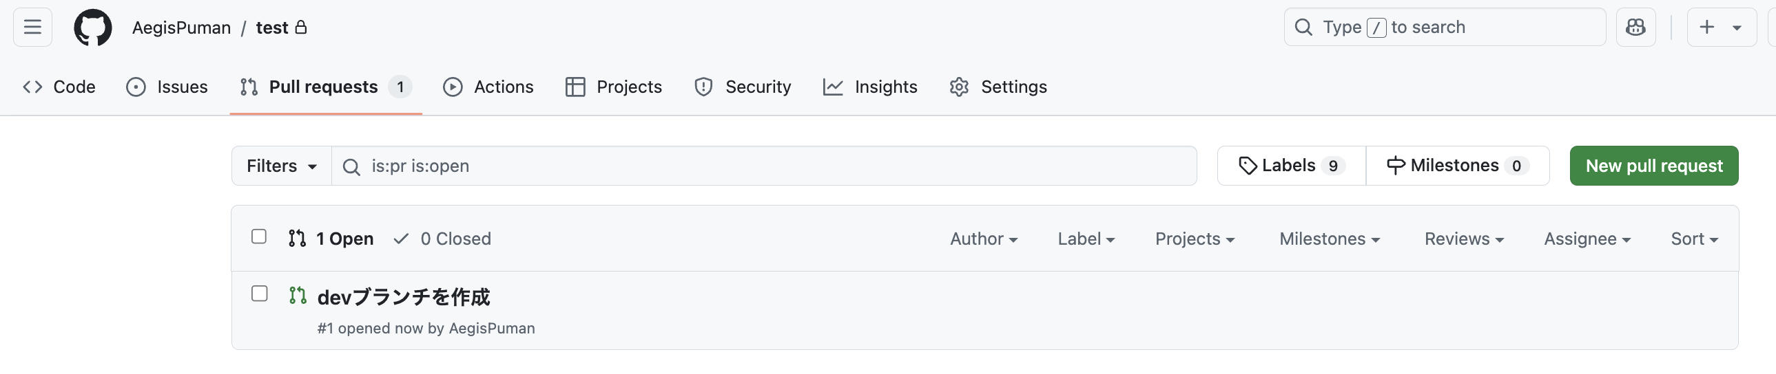Open the Reviews filter dropdown
Screen dimensions: 1776x374
[1464, 239]
